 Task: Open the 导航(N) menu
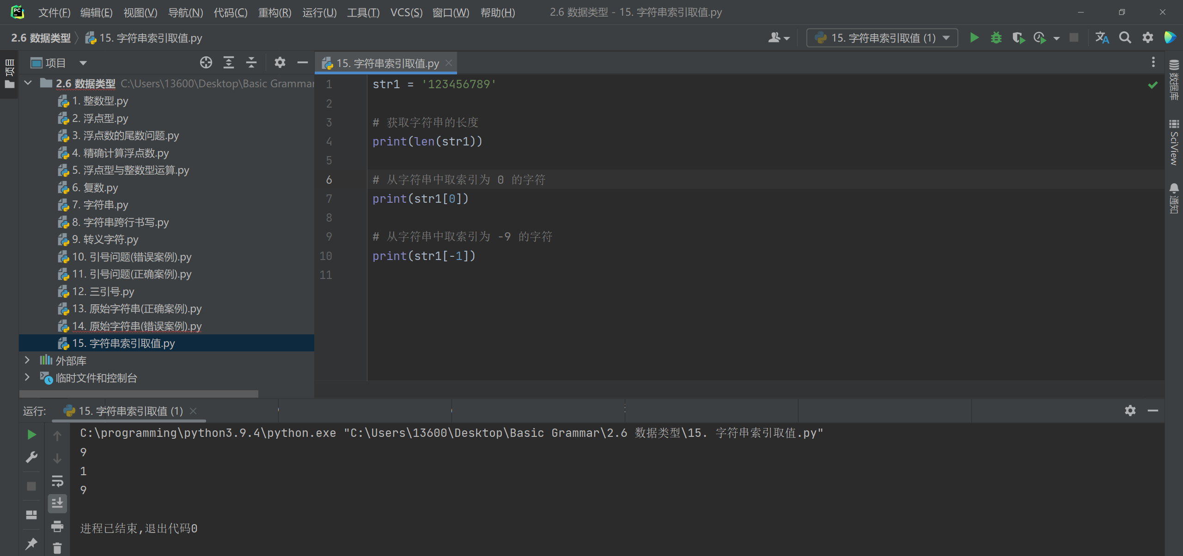(x=185, y=12)
